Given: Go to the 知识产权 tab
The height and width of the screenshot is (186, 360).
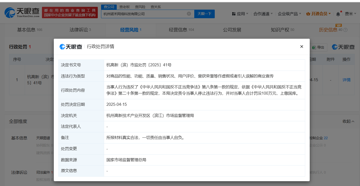Looking at the screenshot, I should coord(282,30).
